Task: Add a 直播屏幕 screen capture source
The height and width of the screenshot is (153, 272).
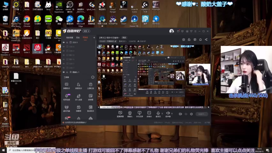Action: [120, 114]
